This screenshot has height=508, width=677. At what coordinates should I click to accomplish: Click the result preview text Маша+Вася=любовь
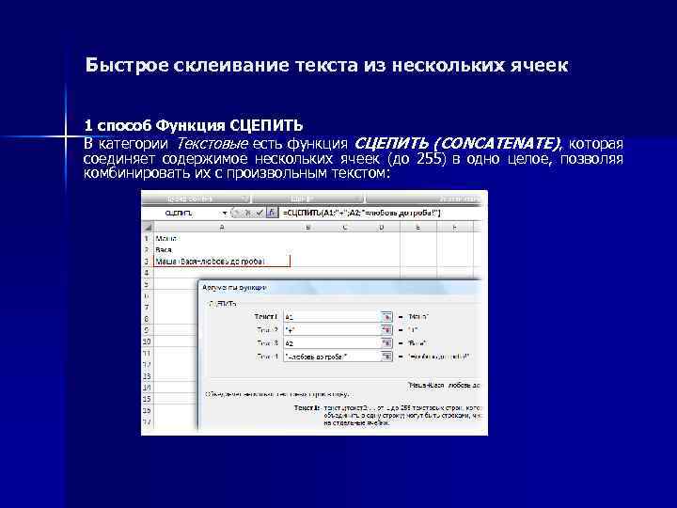click(444, 385)
